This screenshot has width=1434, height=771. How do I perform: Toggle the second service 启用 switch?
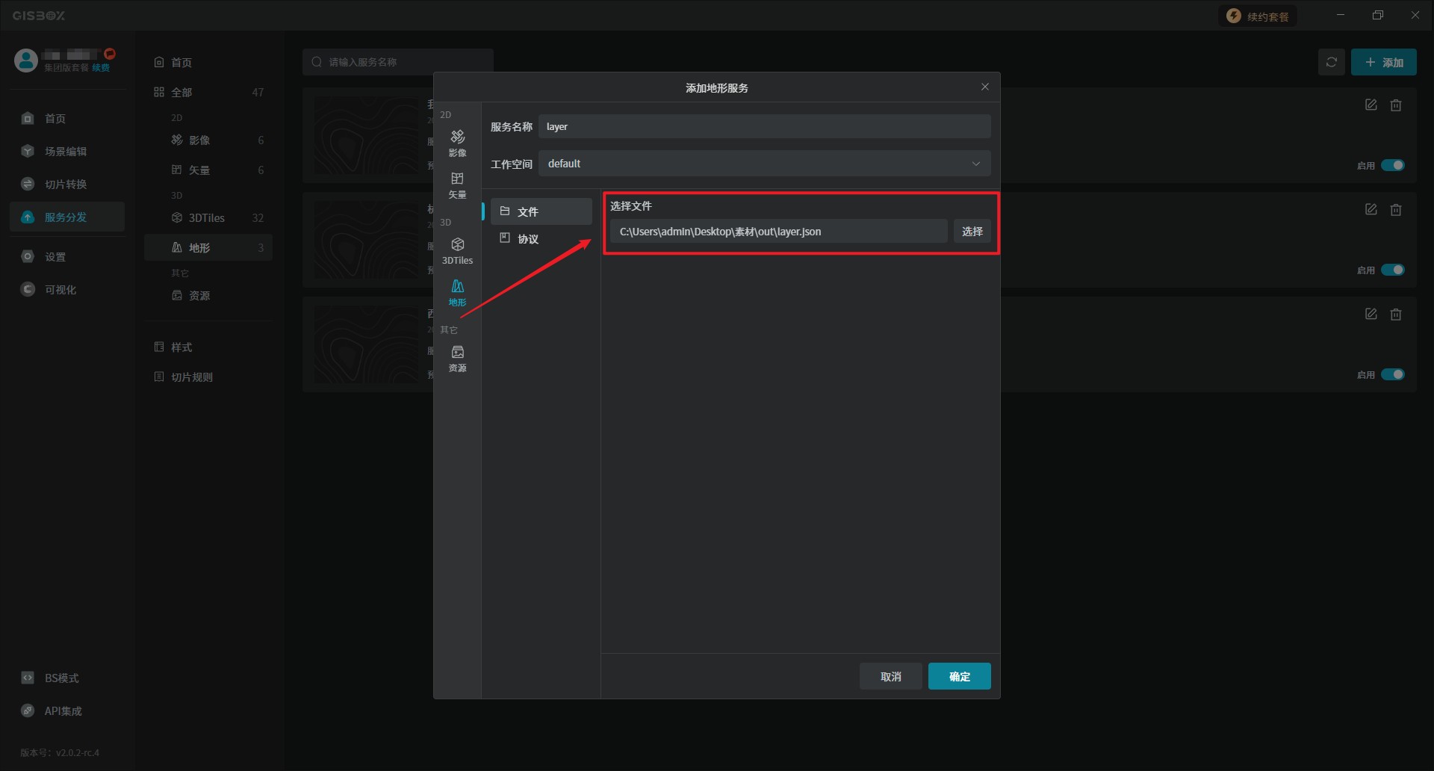1392,270
